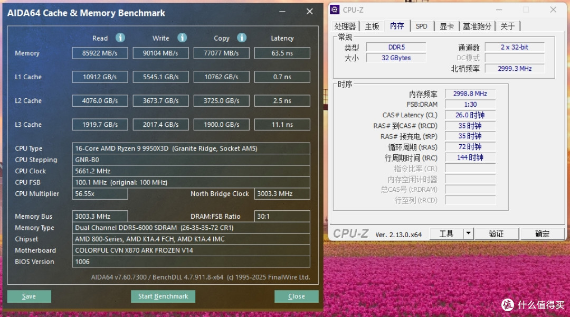Select the 内存 tab in CPU-Z
The image size is (570, 317).
pos(397,26)
